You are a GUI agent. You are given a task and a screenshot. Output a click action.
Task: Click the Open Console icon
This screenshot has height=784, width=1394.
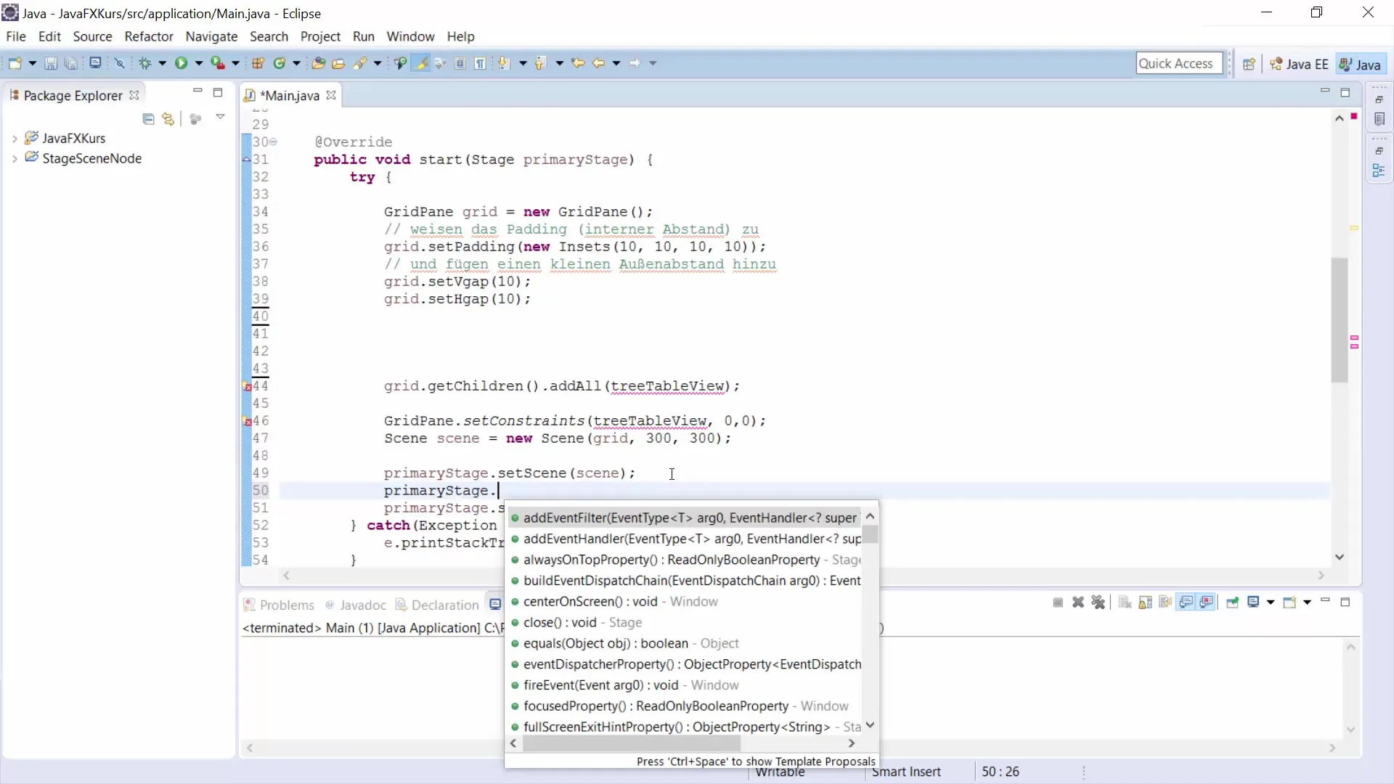[x=1289, y=603]
